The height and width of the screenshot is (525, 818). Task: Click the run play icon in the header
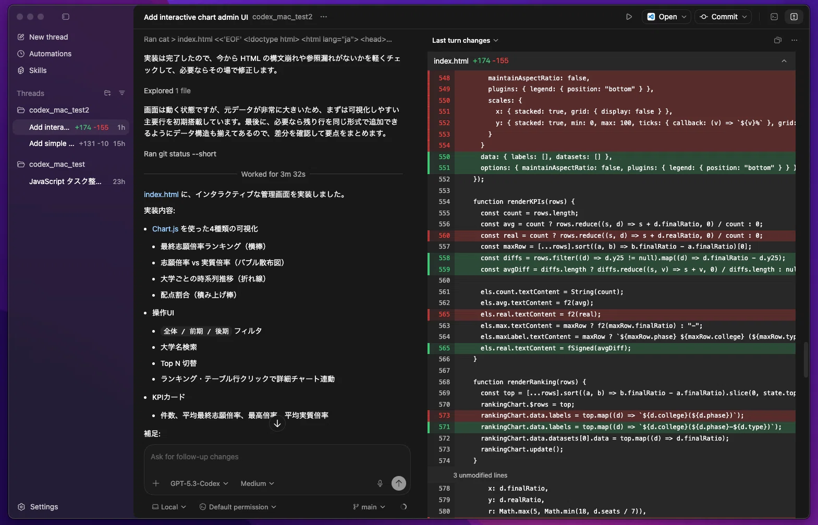pos(629,17)
